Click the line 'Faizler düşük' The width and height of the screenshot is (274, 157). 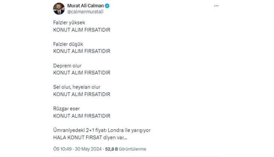68,44
